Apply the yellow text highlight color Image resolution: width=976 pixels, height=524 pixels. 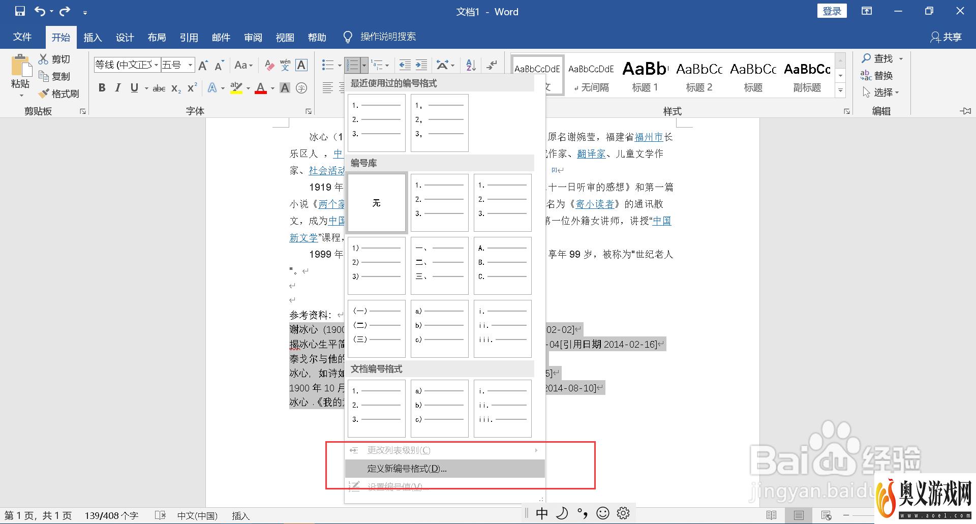coord(236,88)
